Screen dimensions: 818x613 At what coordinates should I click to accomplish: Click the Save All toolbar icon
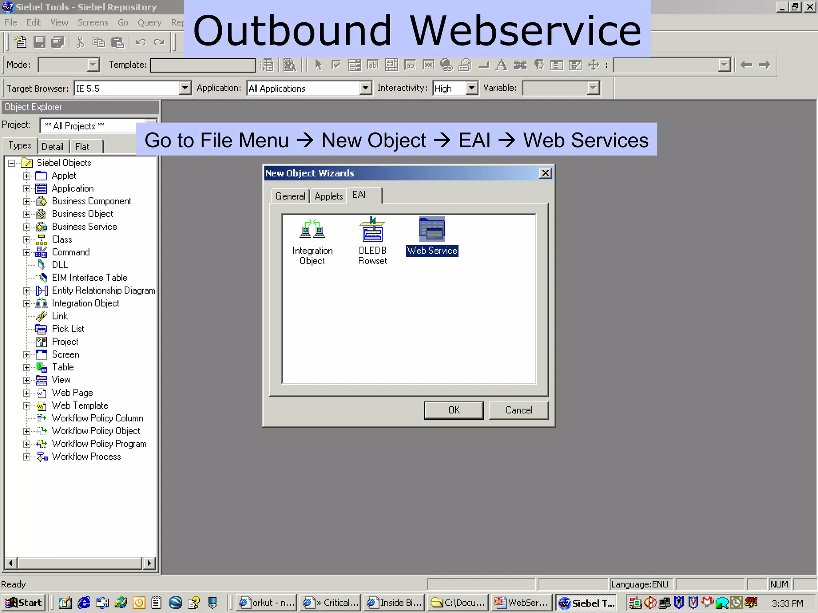point(58,42)
